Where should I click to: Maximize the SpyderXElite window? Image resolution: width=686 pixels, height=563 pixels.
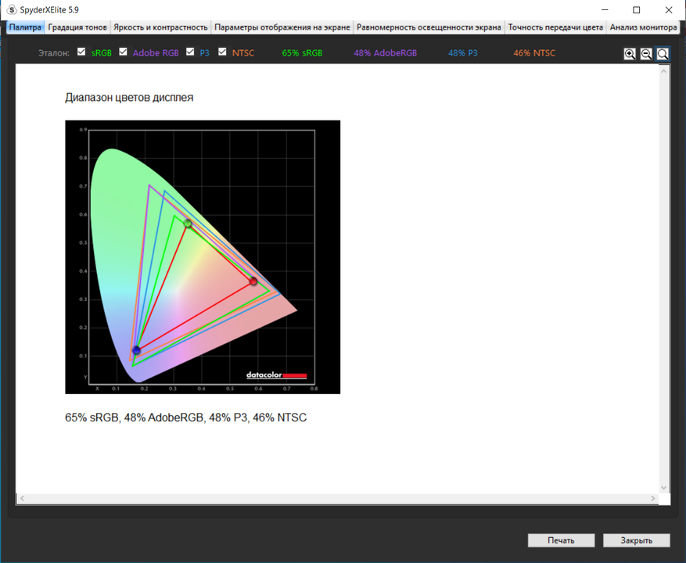(x=637, y=9)
